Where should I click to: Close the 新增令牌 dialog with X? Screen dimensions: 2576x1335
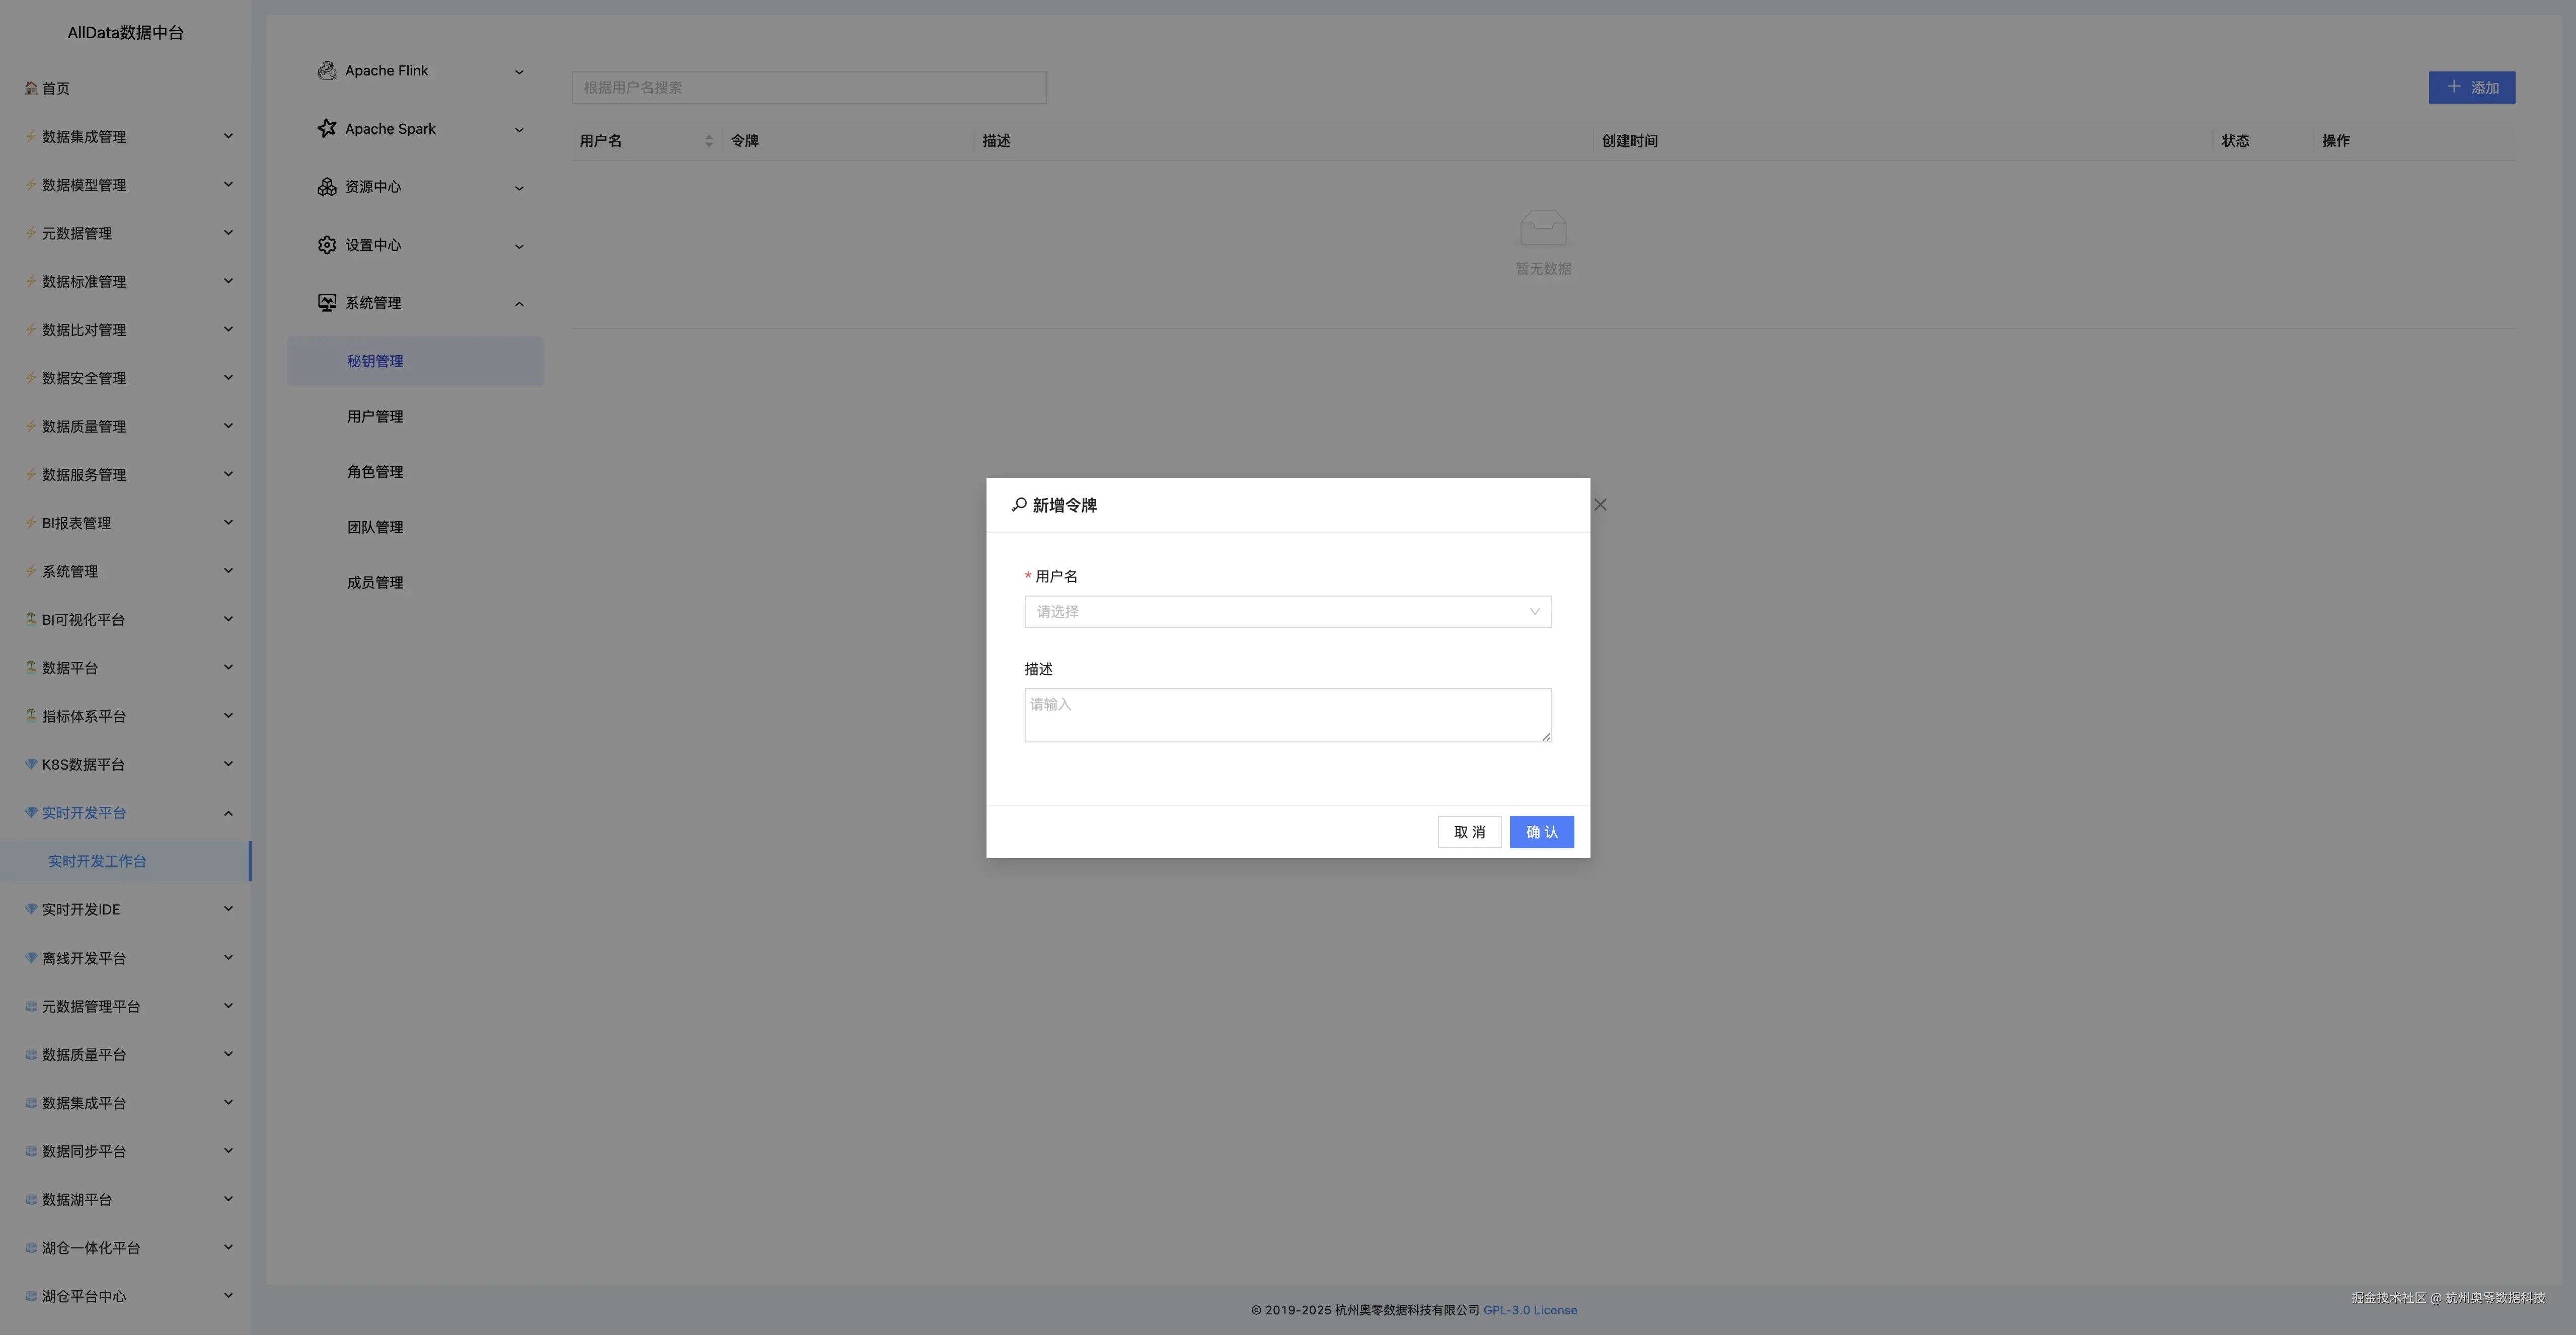click(x=1600, y=505)
